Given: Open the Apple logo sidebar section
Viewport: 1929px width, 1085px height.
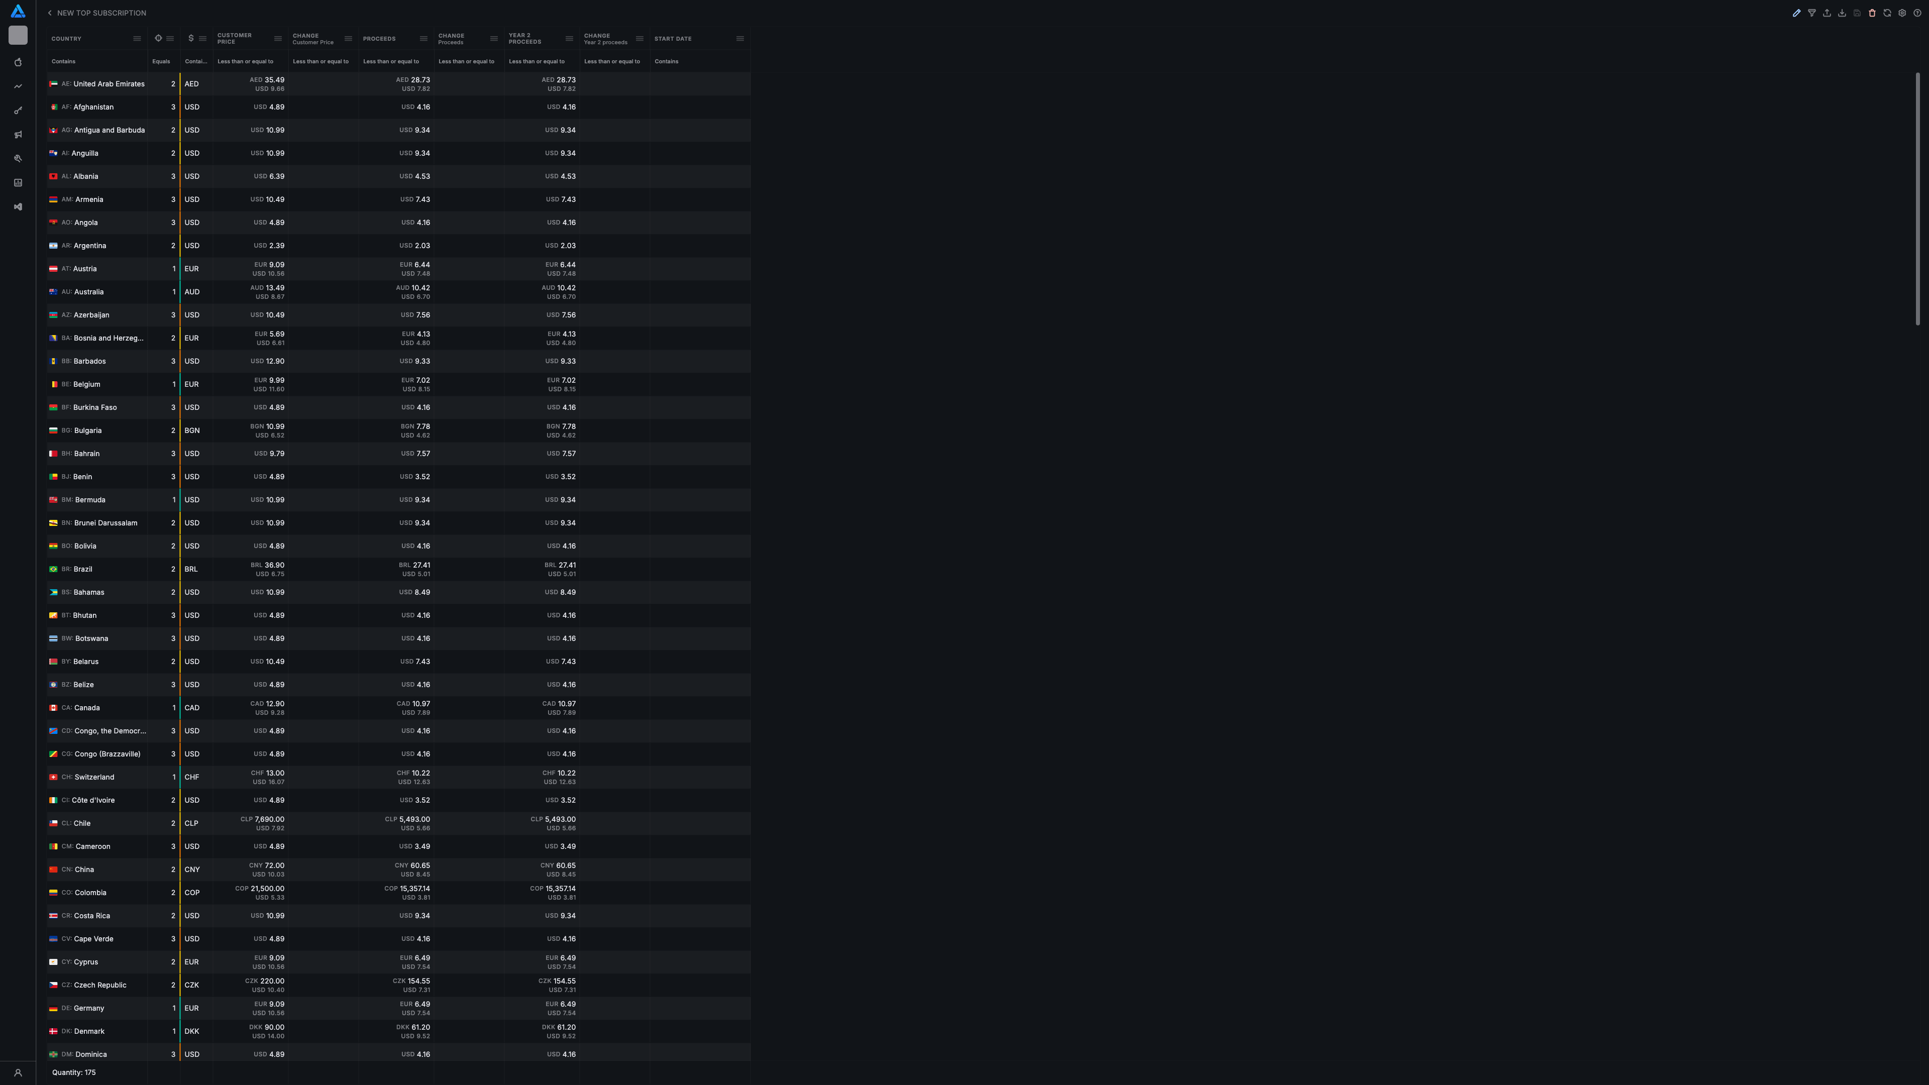Looking at the screenshot, I should [18, 63].
